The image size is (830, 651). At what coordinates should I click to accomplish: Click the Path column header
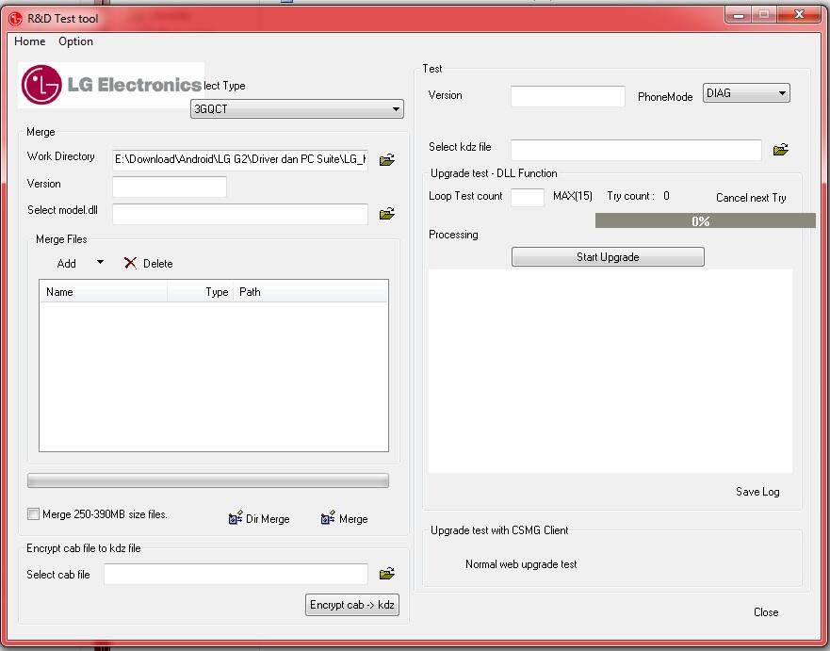pos(310,292)
